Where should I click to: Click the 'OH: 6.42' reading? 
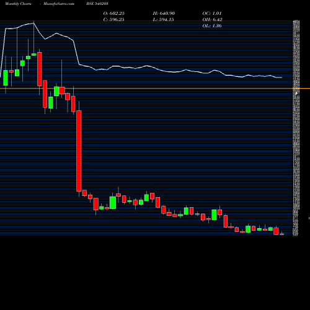(x=213, y=19)
